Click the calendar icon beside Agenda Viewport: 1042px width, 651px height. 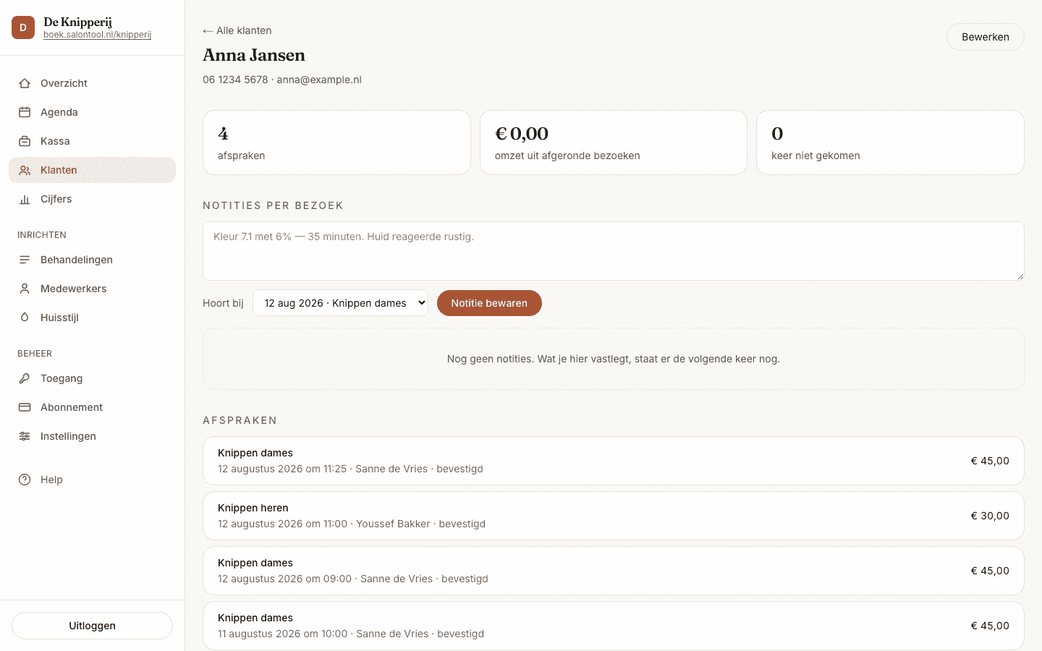25,112
